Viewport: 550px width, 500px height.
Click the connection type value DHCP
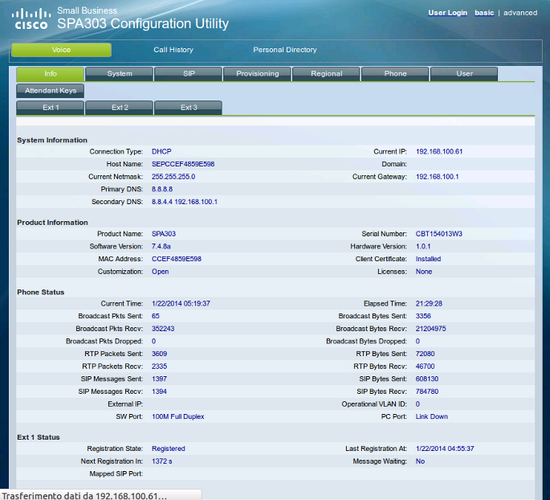tap(161, 152)
